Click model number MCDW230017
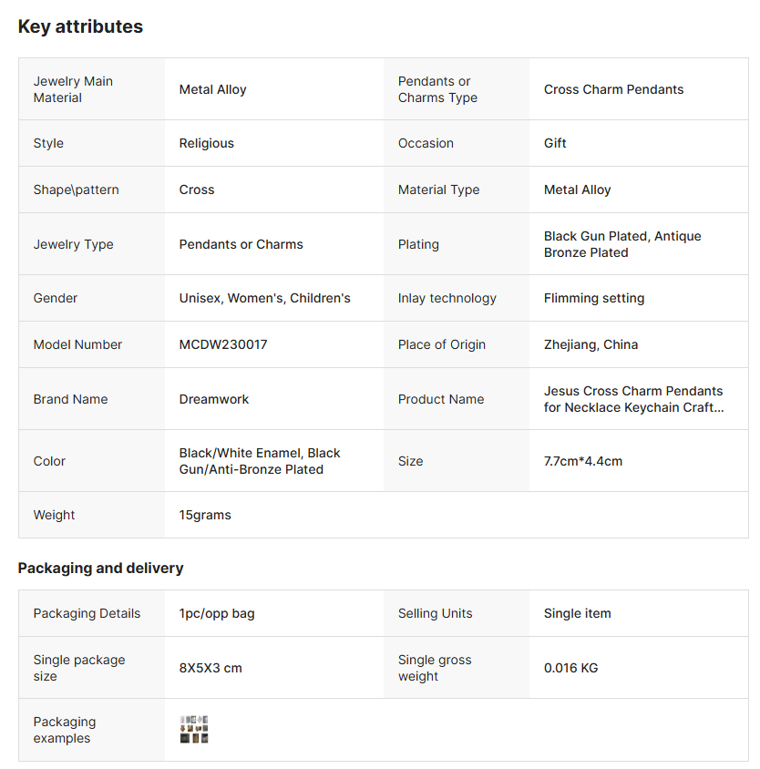This screenshot has width=760, height=769. click(x=223, y=344)
